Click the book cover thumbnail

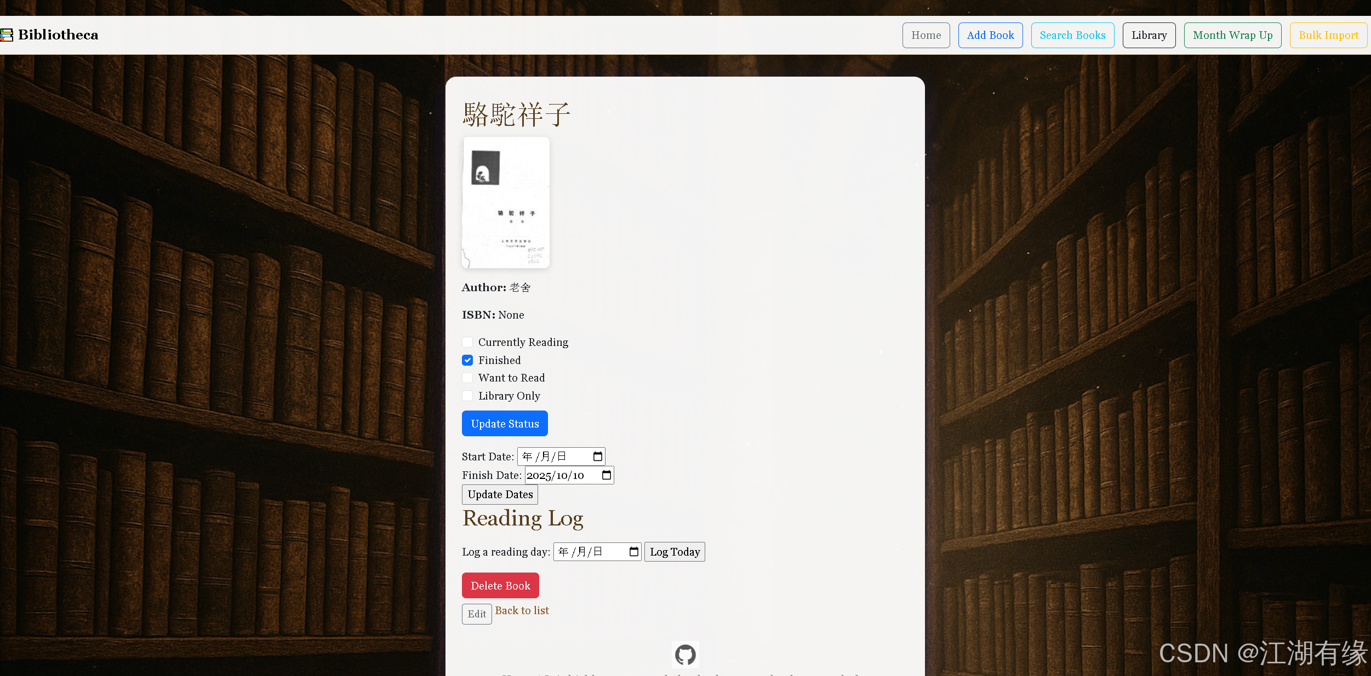coord(505,203)
